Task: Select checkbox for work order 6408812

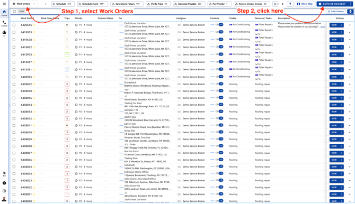Action: pos(14,118)
